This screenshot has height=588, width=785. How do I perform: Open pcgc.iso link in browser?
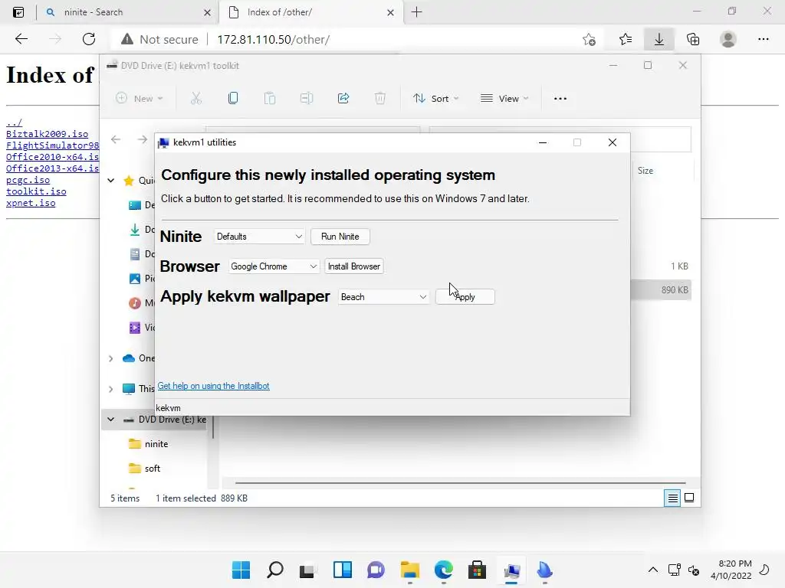click(x=28, y=180)
